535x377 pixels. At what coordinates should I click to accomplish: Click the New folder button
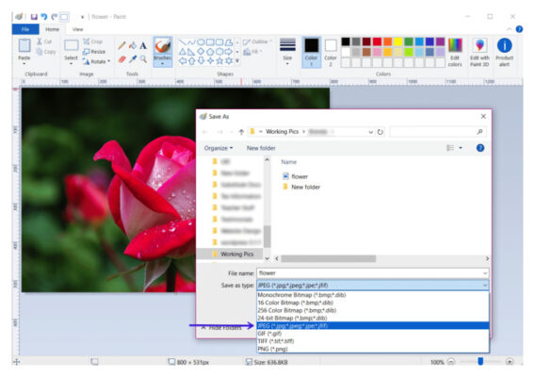tap(261, 148)
